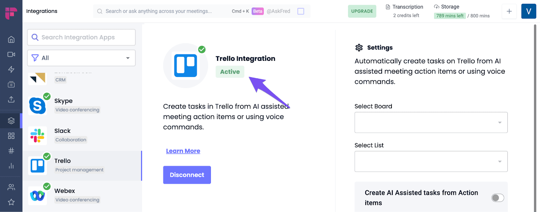Select Webex in the integrations list
This screenshot has height=212, width=540.
coord(82,195)
